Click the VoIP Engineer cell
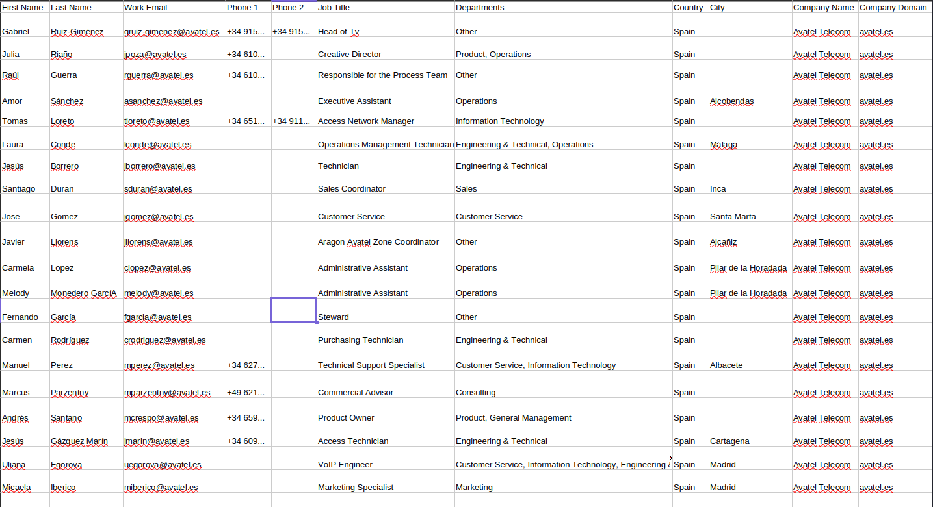933x507 pixels. [386, 458]
